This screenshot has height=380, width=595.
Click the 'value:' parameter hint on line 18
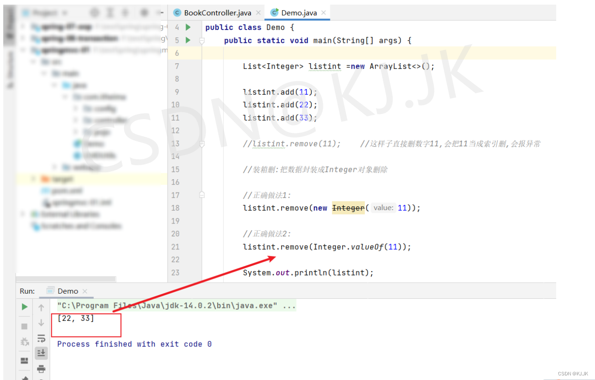point(383,208)
